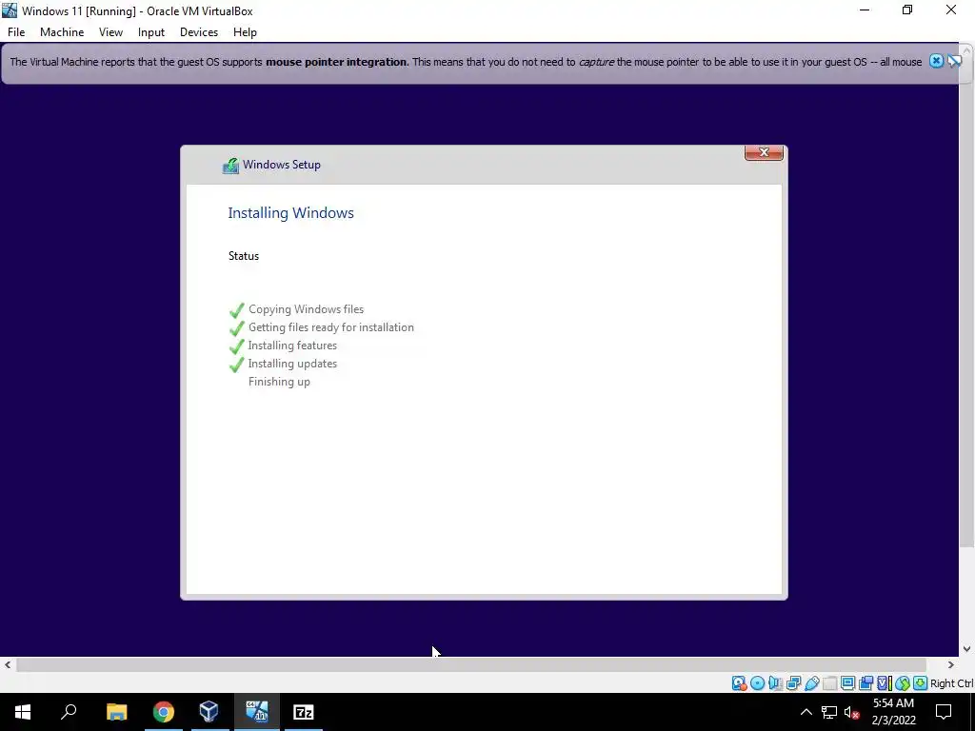
Task: Click the mouse integration status icon
Action: coord(903,683)
